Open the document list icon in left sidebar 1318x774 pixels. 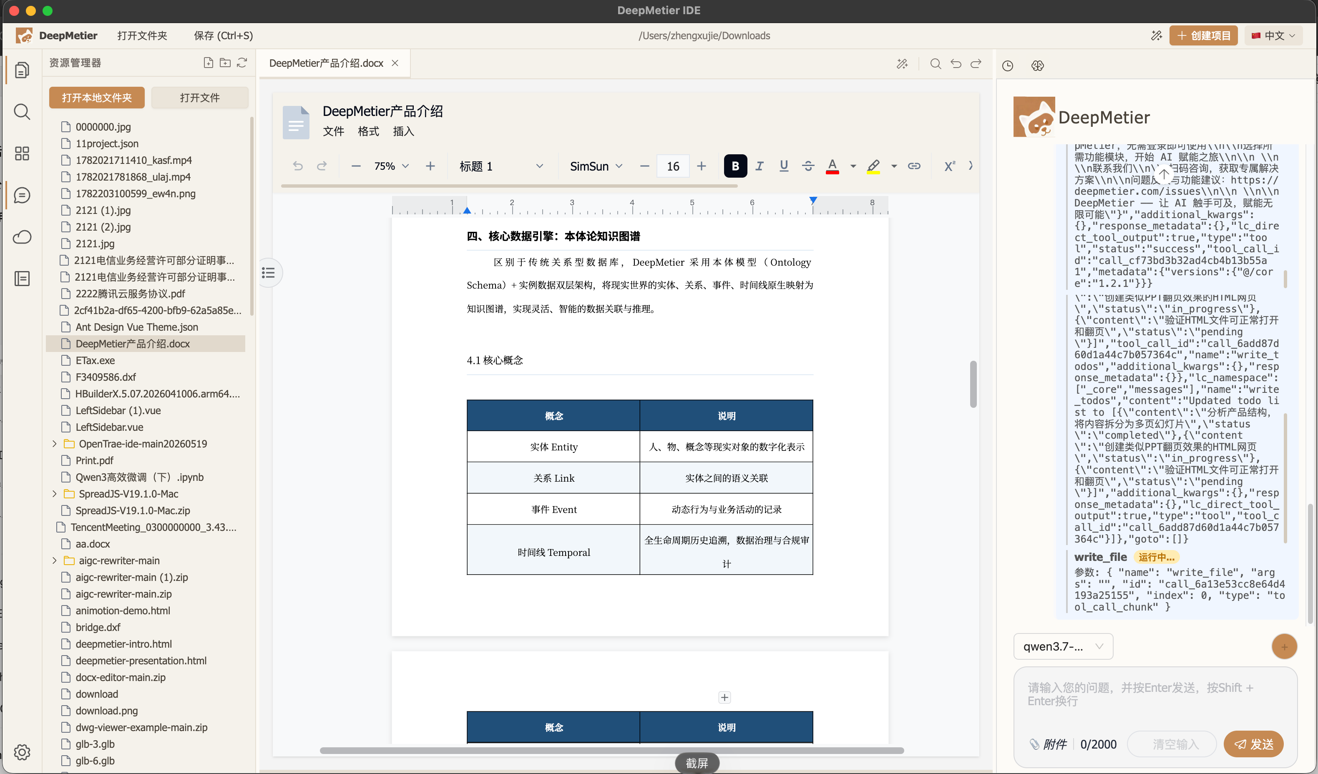point(22,279)
